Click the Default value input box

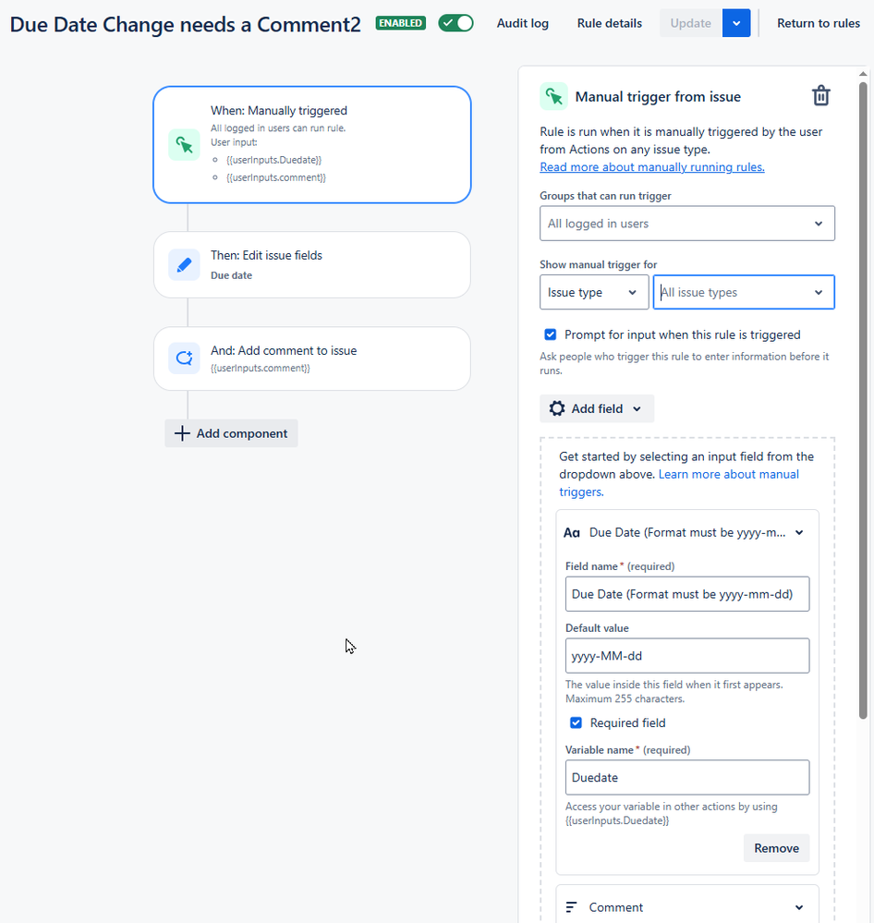point(686,656)
